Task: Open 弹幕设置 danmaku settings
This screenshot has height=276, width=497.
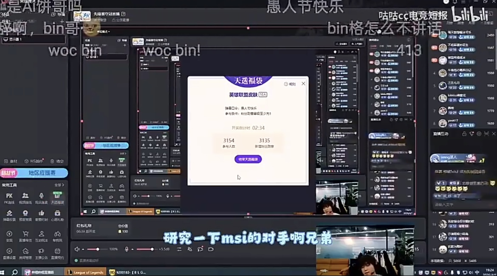Action: pyautogui.click(x=9, y=215)
